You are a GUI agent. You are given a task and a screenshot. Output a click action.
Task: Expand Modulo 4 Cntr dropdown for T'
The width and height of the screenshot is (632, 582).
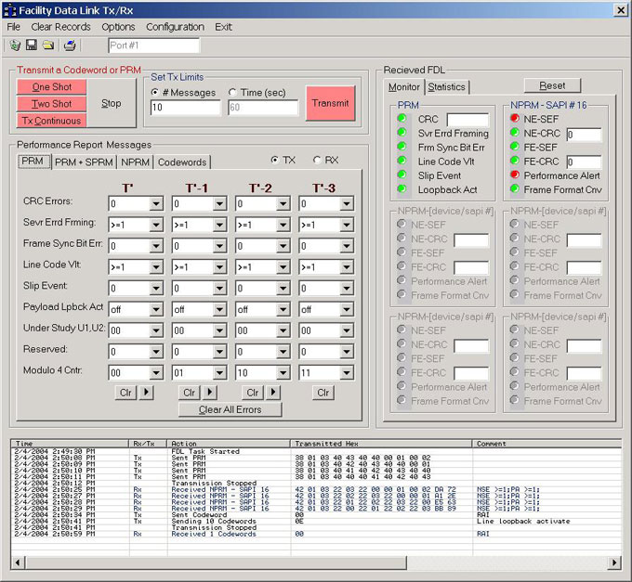pyautogui.click(x=156, y=373)
